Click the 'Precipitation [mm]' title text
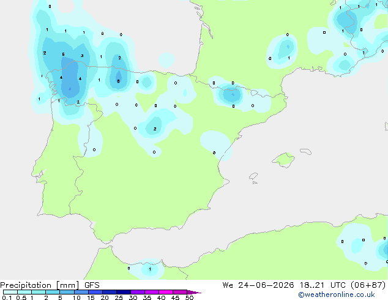 (40, 285)
